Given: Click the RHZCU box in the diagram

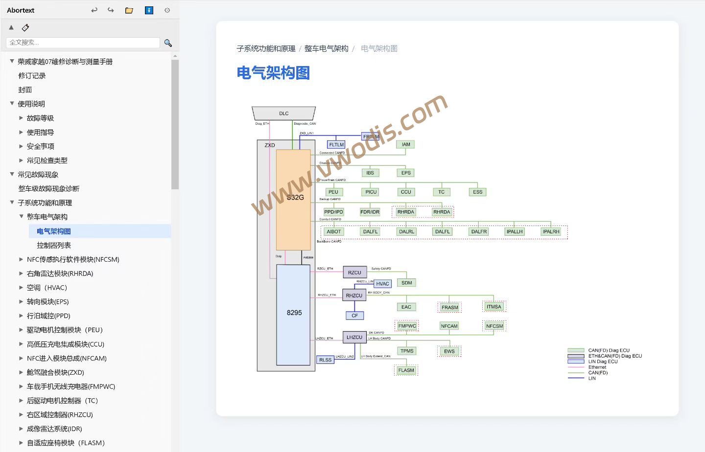Looking at the screenshot, I should (x=354, y=295).
